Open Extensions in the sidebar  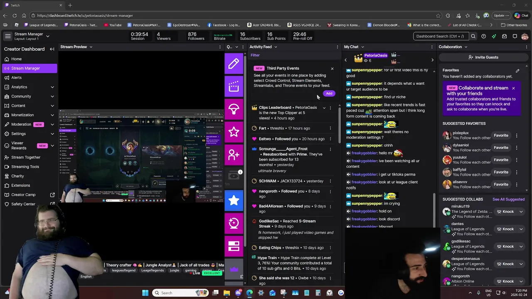coord(29,185)
